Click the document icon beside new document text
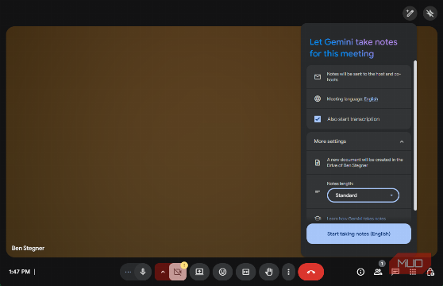443x286 pixels. tap(318, 163)
